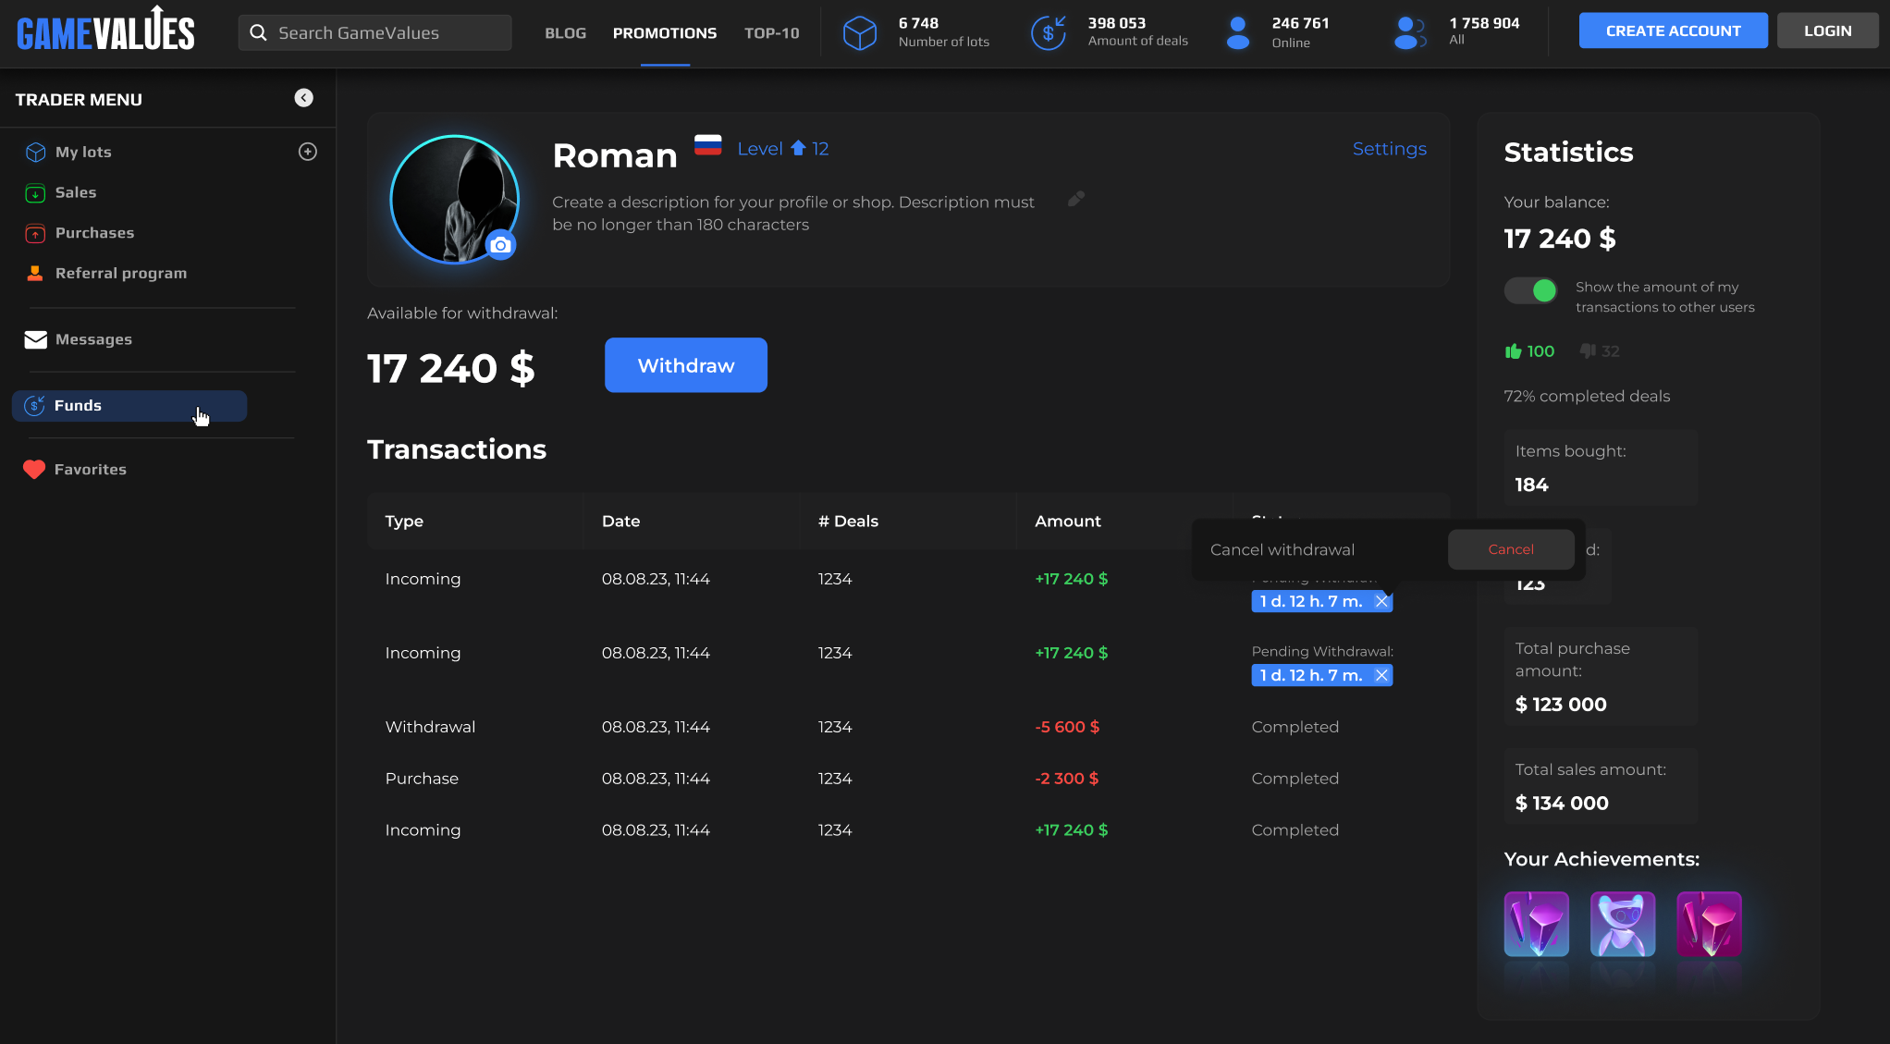Image resolution: width=1890 pixels, height=1044 pixels.
Task: Open Favorites heart icon in sidebar
Action: pos(34,470)
